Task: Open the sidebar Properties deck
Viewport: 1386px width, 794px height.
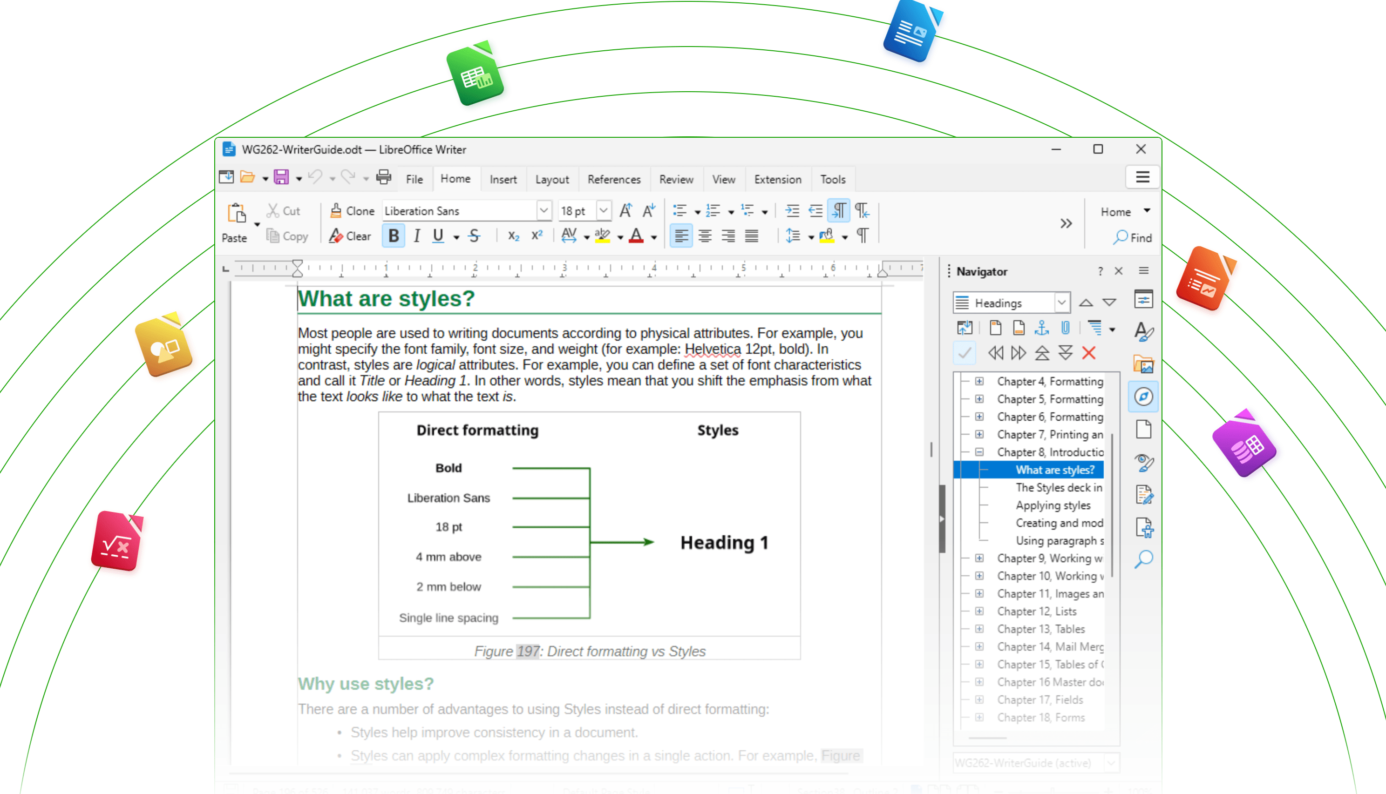Action: coord(1143,300)
